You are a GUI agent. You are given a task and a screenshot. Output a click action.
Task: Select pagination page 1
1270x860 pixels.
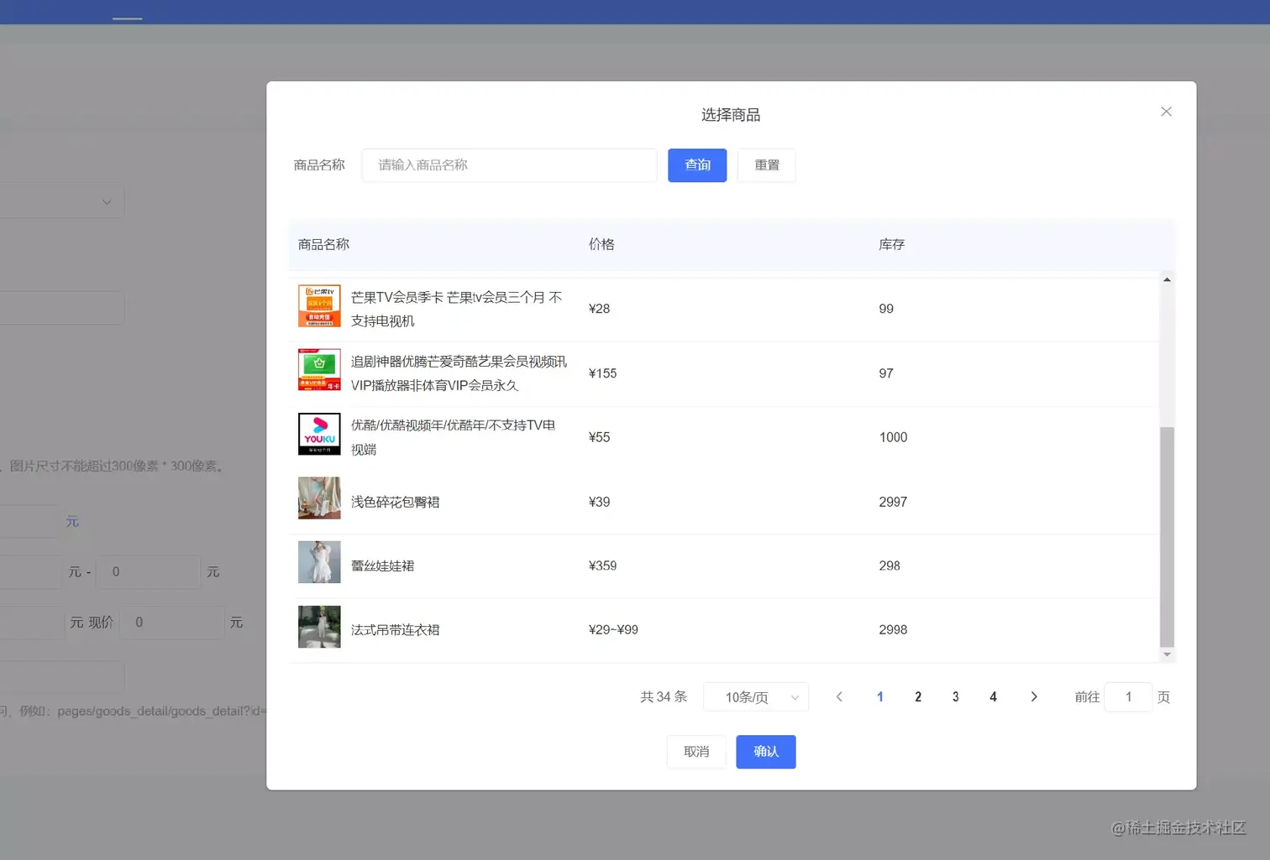click(879, 697)
